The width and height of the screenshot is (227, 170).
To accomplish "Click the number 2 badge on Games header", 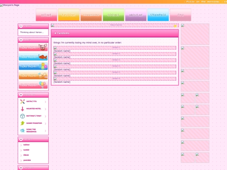I will pyautogui.click(x=21, y=40).
